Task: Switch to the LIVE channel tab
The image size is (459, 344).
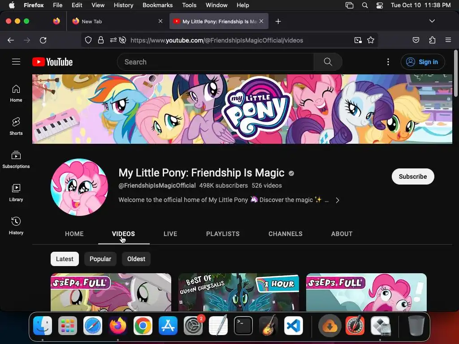Action: point(170,234)
